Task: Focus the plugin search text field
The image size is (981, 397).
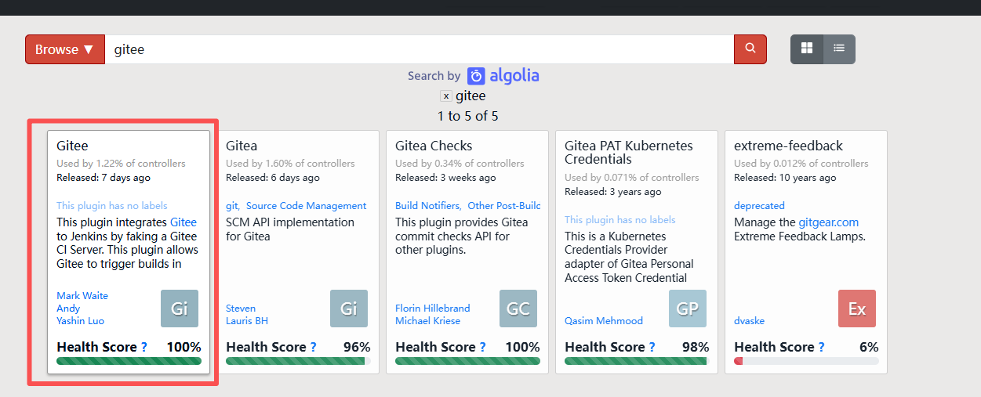Action: pos(420,49)
